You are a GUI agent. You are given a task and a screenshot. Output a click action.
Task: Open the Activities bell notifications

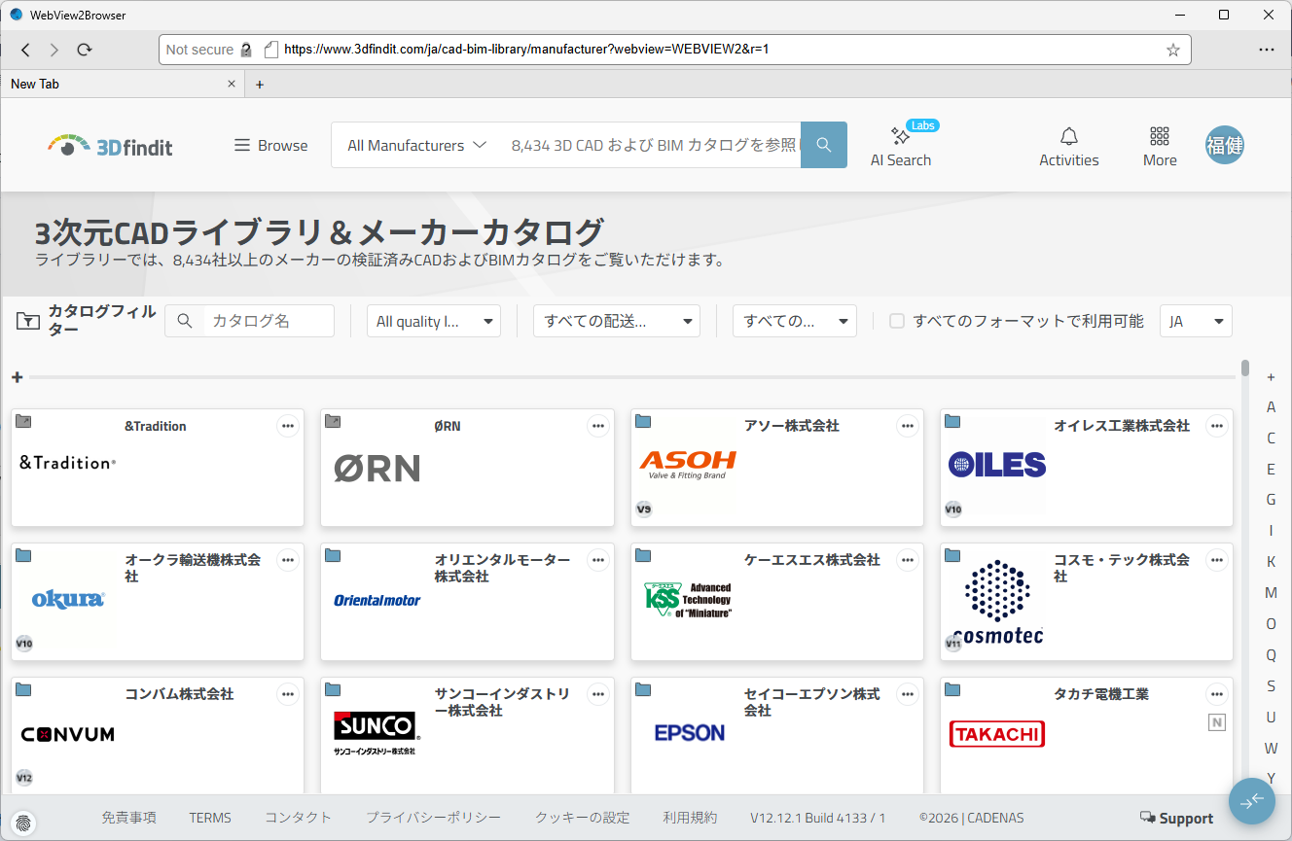pos(1068,147)
